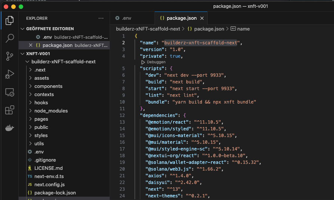Open the Search view in activity bar
334x200 pixels.
click(10, 38)
